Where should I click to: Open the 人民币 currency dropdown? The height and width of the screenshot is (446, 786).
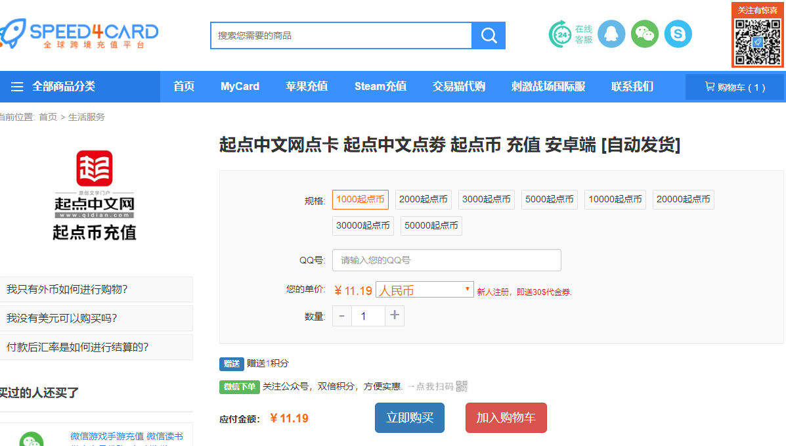(x=425, y=290)
